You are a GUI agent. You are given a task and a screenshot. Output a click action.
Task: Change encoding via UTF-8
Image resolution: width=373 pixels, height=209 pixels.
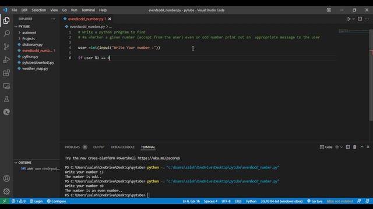click(x=226, y=201)
